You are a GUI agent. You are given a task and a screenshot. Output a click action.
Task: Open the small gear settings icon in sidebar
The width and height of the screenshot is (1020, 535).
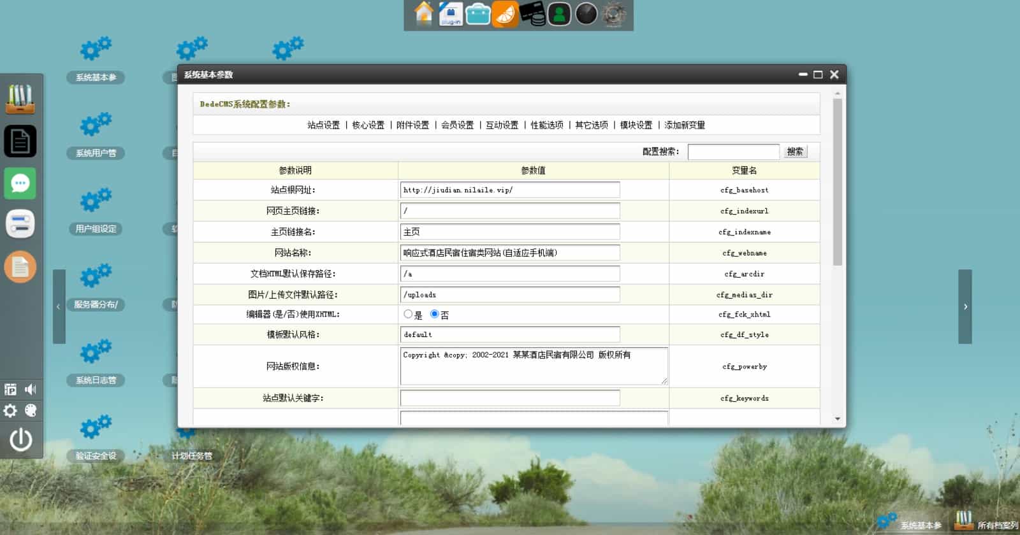tap(10, 411)
